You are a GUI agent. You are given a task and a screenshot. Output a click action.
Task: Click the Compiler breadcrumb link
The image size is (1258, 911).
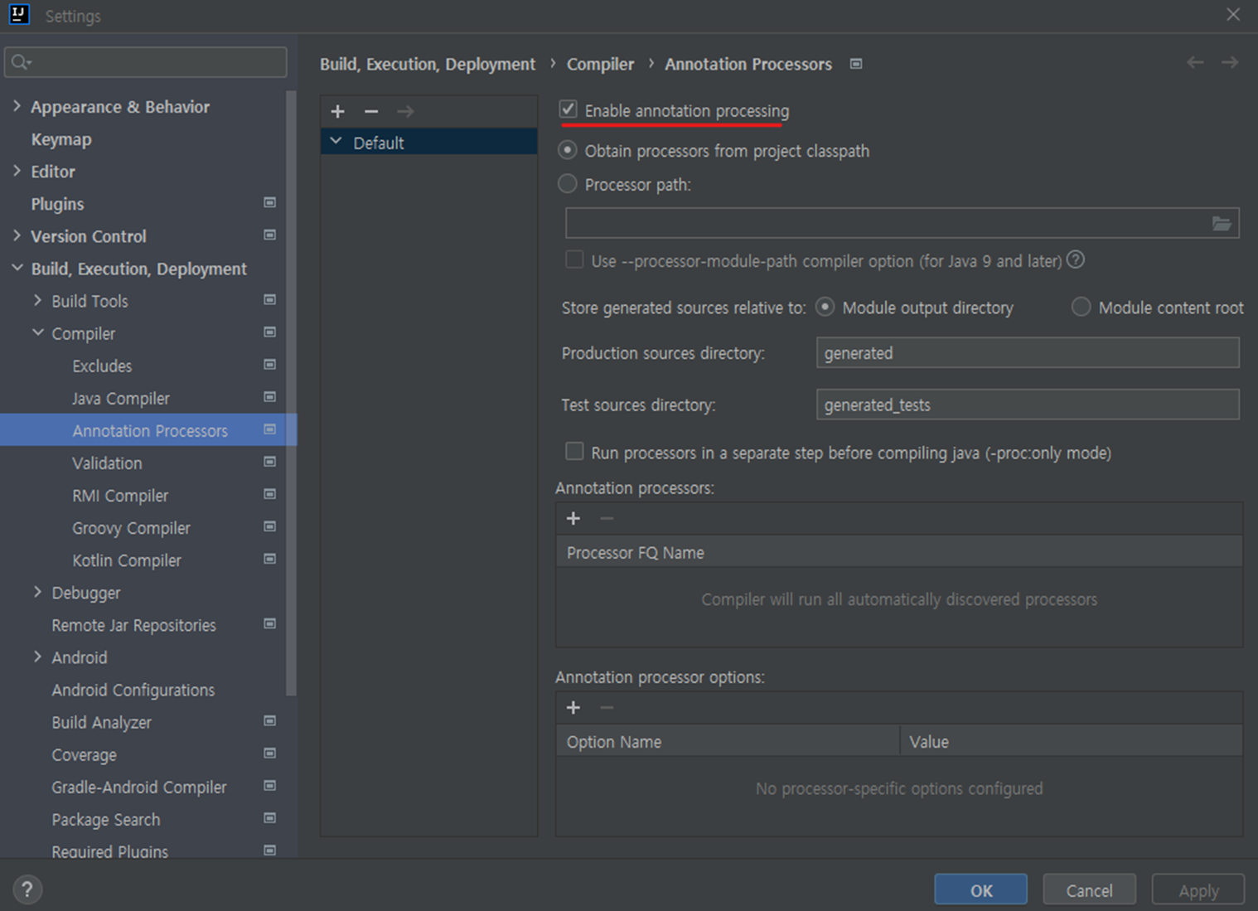pos(600,64)
